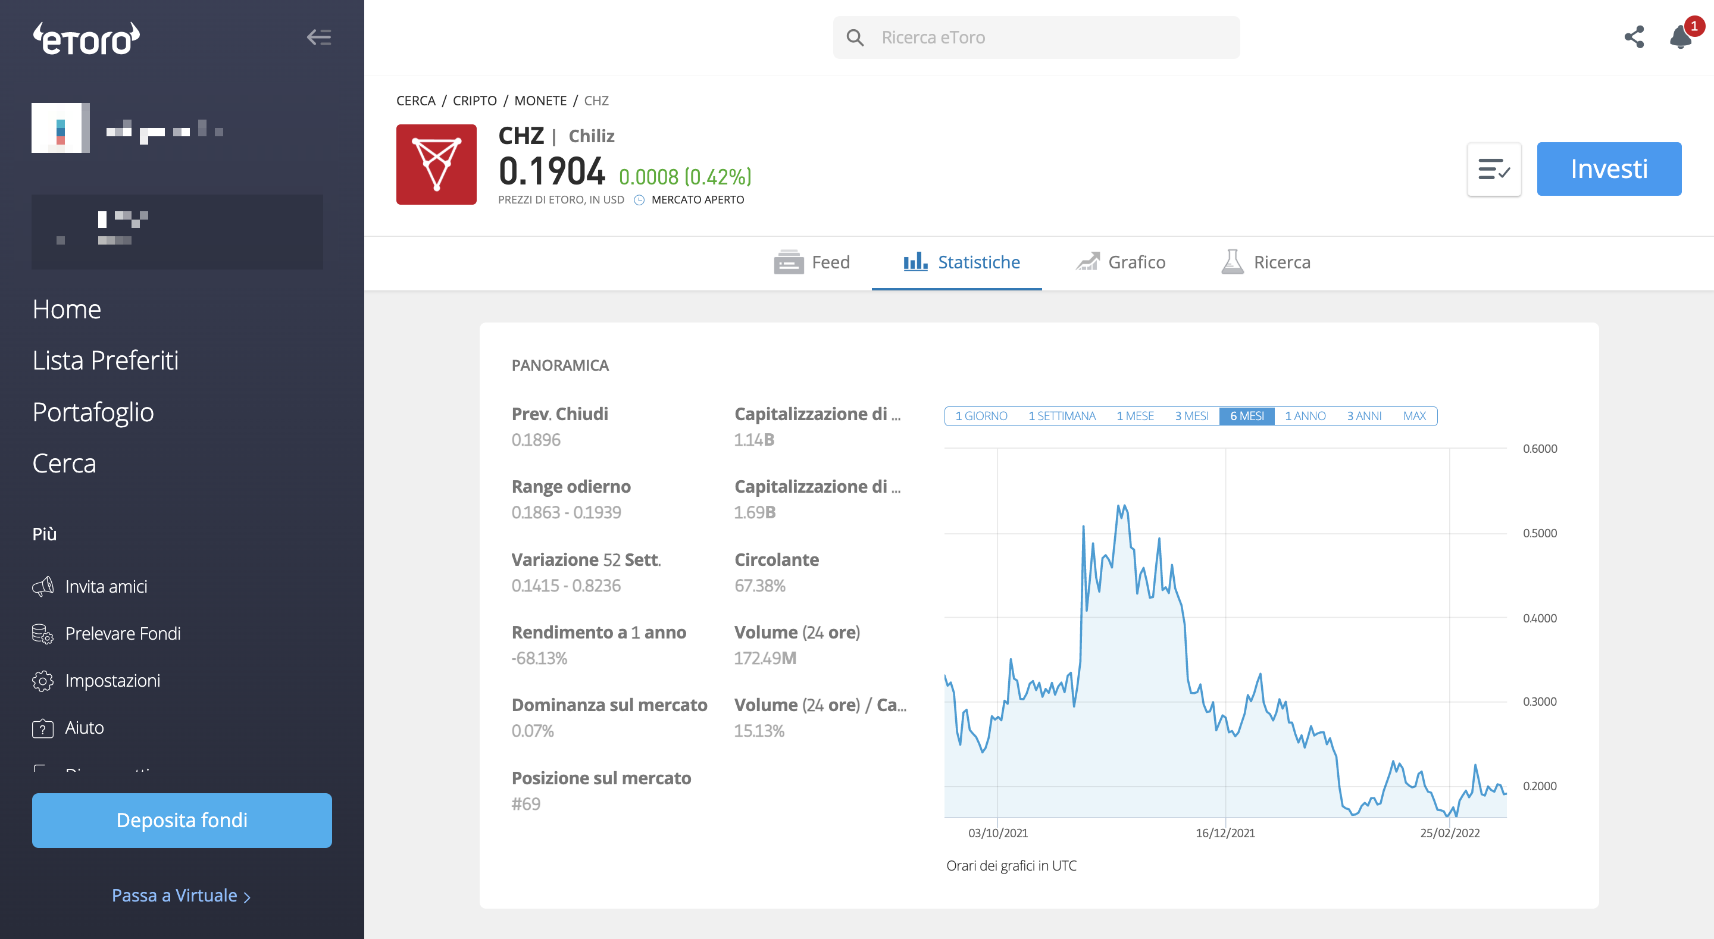Open the CRIPTO breadcrumb link

pos(474,101)
